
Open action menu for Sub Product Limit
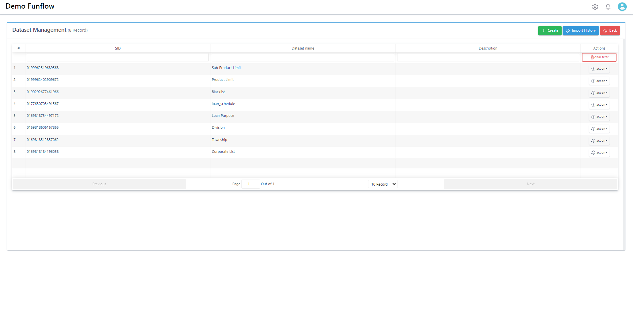click(599, 69)
